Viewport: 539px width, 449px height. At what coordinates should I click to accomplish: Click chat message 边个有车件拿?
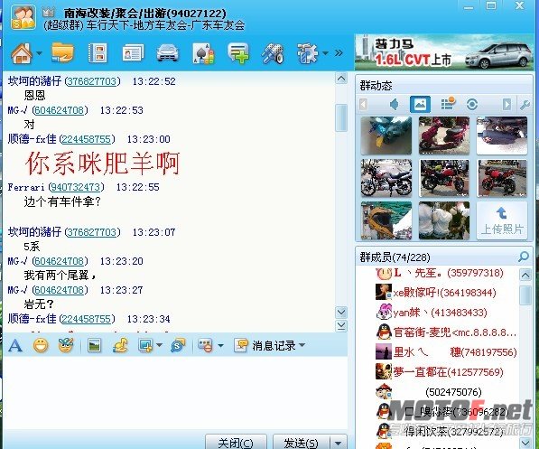(62, 201)
